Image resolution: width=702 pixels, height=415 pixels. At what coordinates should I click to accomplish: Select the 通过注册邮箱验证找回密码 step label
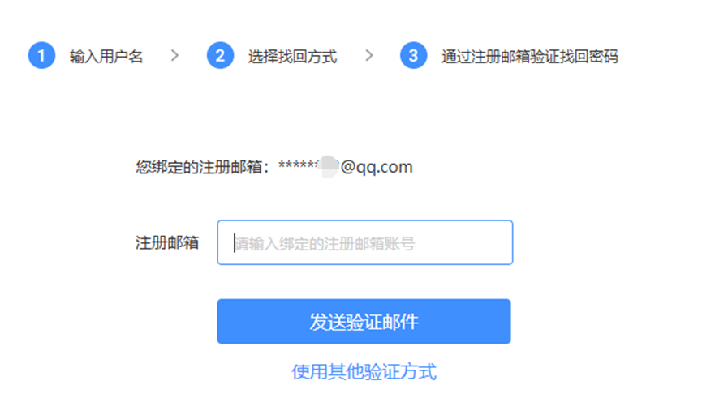[530, 57]
